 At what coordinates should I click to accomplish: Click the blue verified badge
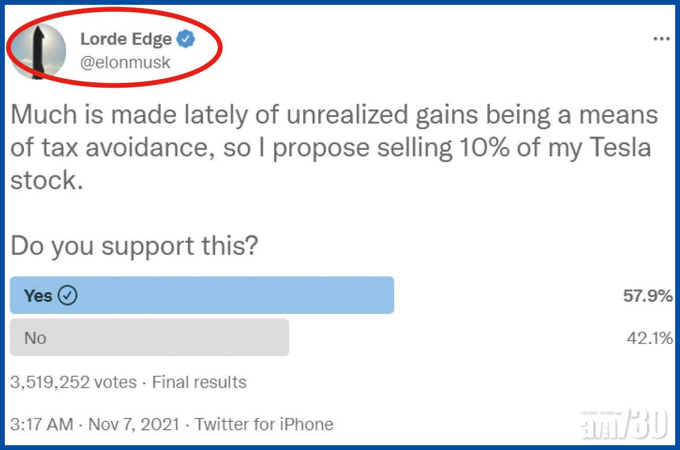[x=186, y=39]
